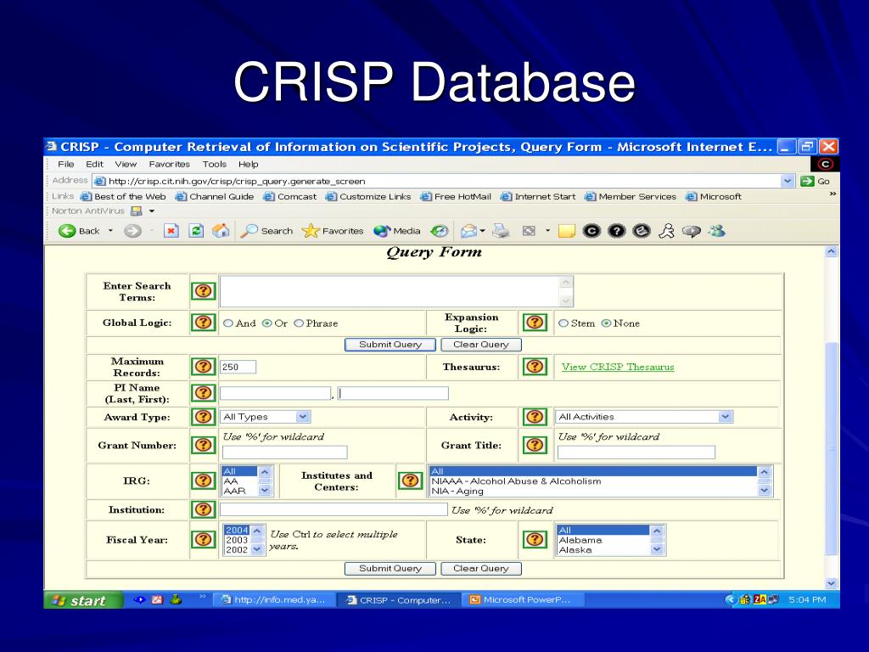Click help icon for Grant Number
Image resolution: width=869 pixels, height=652 pixels.
[204, 445]
